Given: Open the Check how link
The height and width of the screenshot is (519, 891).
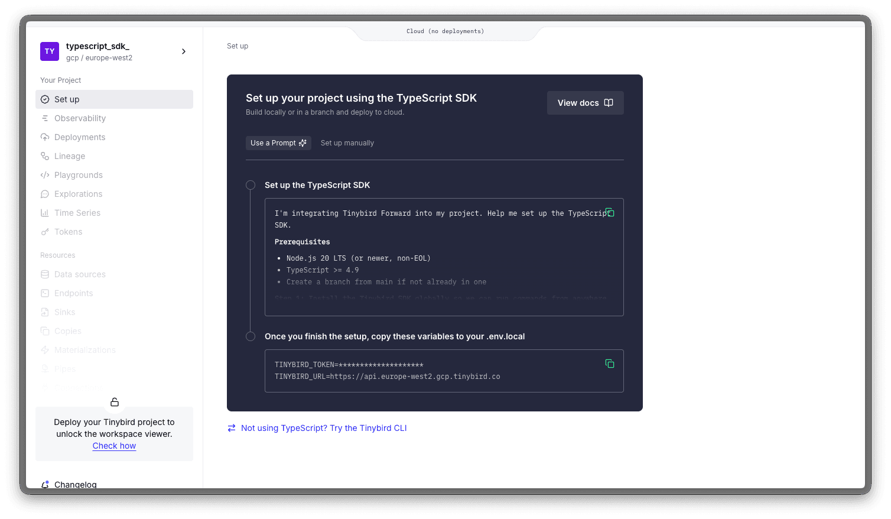Looking at the screenshot, I should coord(114,446).
